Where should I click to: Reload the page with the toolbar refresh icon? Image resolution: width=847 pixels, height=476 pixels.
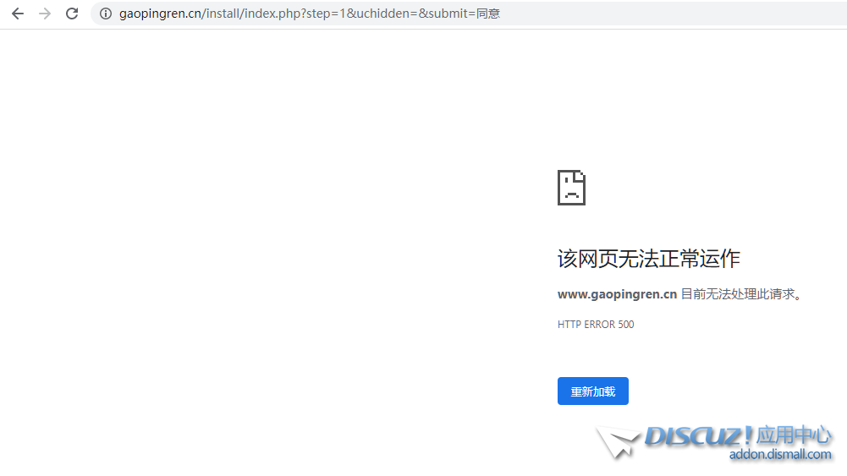[72, 14]
